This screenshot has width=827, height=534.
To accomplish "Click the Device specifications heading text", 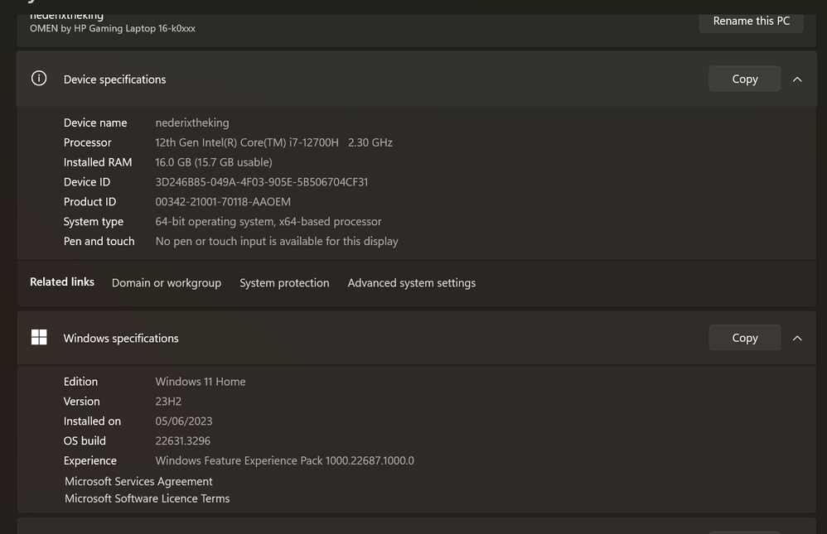I will click(114, 79).
